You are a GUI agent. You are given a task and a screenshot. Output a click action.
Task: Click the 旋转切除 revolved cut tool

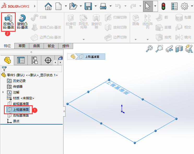tap(96, 22)
